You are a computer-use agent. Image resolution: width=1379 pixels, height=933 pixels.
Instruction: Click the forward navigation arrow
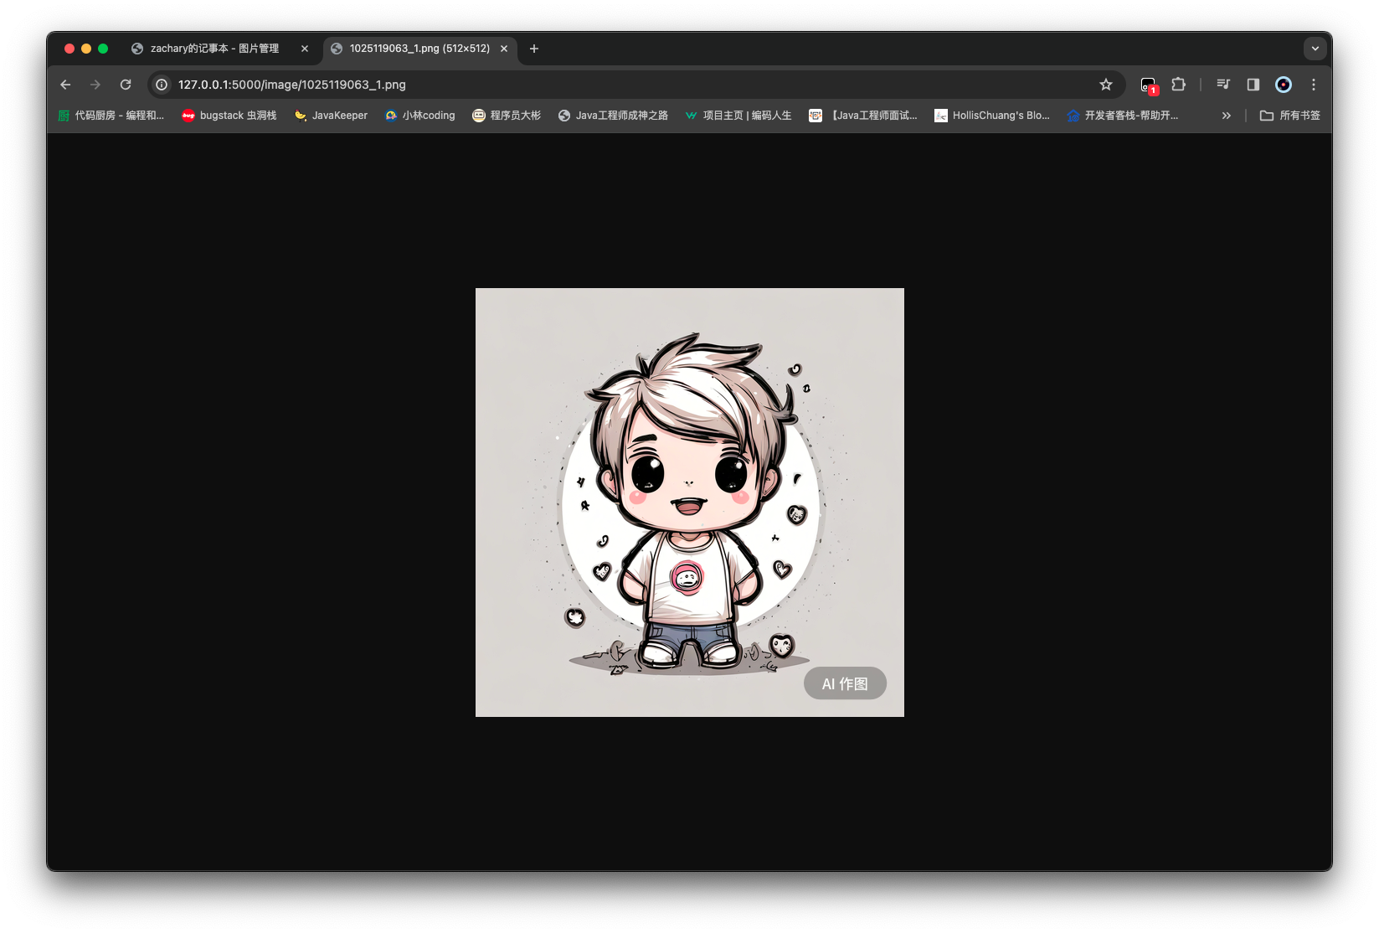coord(95,85)
